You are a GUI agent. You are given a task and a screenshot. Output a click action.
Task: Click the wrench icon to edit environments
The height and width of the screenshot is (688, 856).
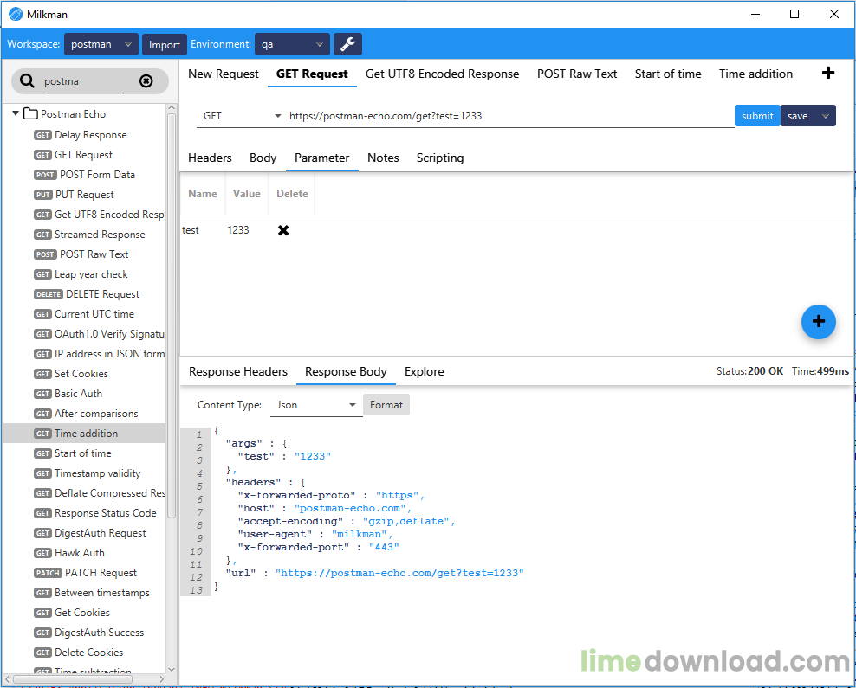[347, 44]
